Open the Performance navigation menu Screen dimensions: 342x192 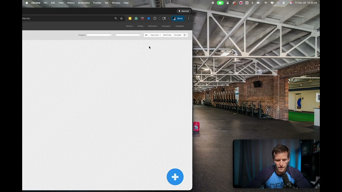tap(153, 26)
